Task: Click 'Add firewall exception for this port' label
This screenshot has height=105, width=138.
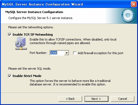Action: coord(100,53)
